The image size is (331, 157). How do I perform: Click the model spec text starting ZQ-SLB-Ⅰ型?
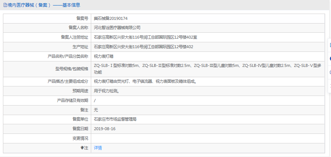(x=207, y=69)
